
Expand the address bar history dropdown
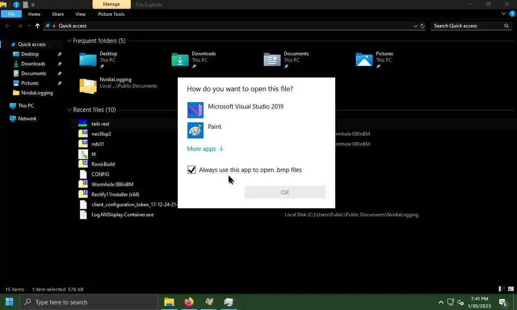pyautogui.click(x=415, y=26)
